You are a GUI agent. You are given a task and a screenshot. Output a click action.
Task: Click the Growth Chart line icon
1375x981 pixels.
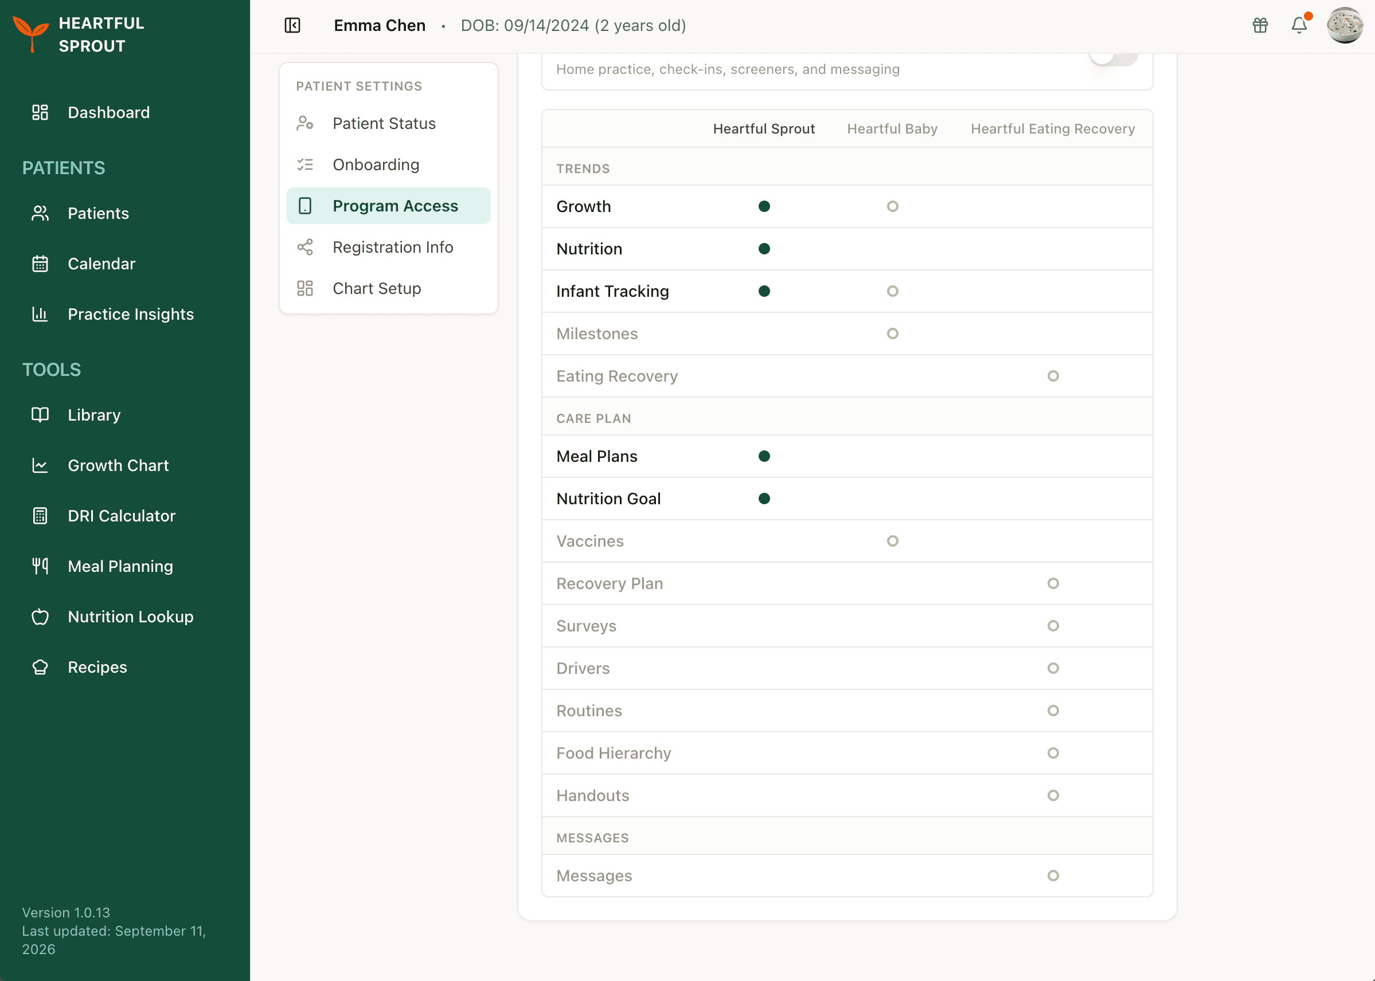(x=40, y=465)
